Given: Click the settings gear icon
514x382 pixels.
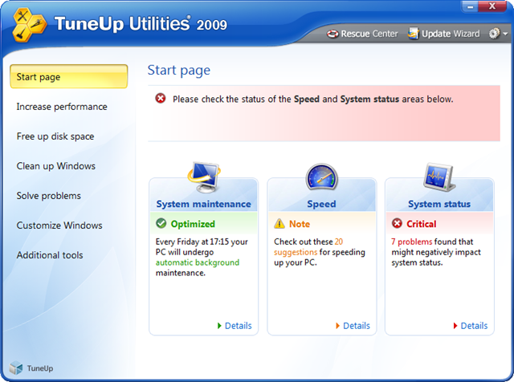Looking at the screenshot, I should (494, 34).
